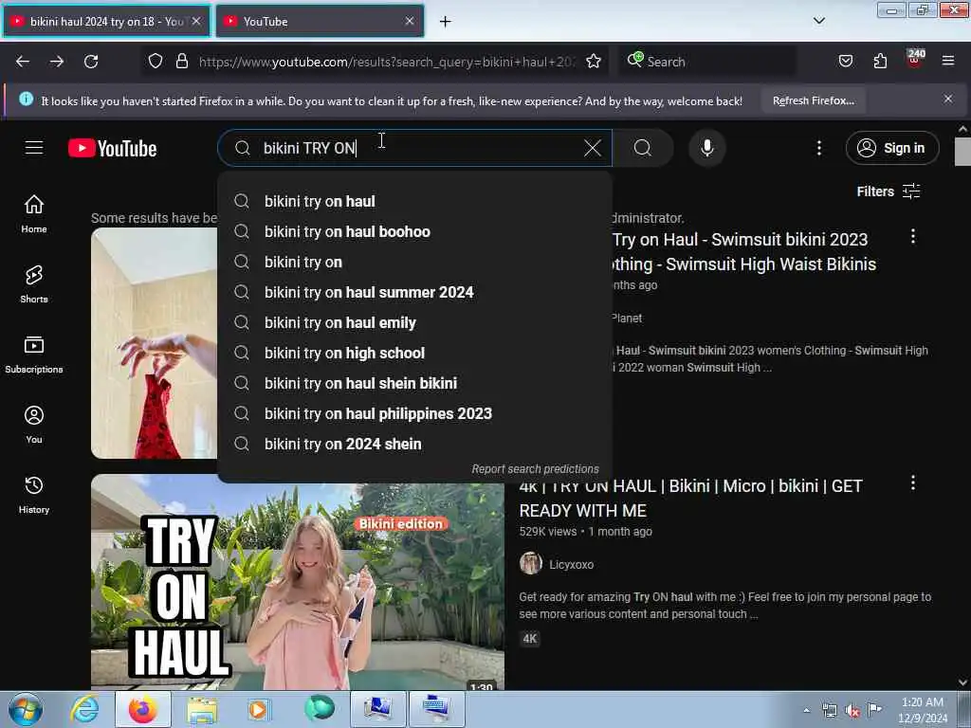The image size is (971, 728).
Task: Bookmark this page with the star
Action: click(x=594, y=62)
